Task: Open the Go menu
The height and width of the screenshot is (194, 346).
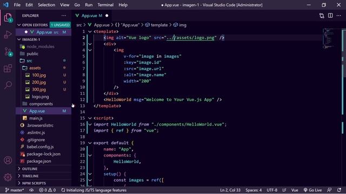Action: [x=77, y=5]
